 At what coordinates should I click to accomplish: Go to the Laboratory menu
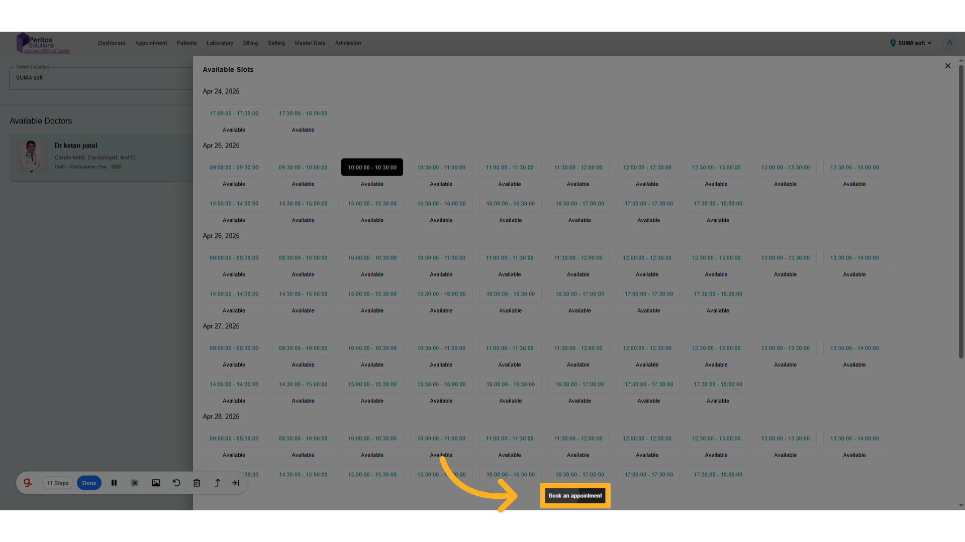220,43
